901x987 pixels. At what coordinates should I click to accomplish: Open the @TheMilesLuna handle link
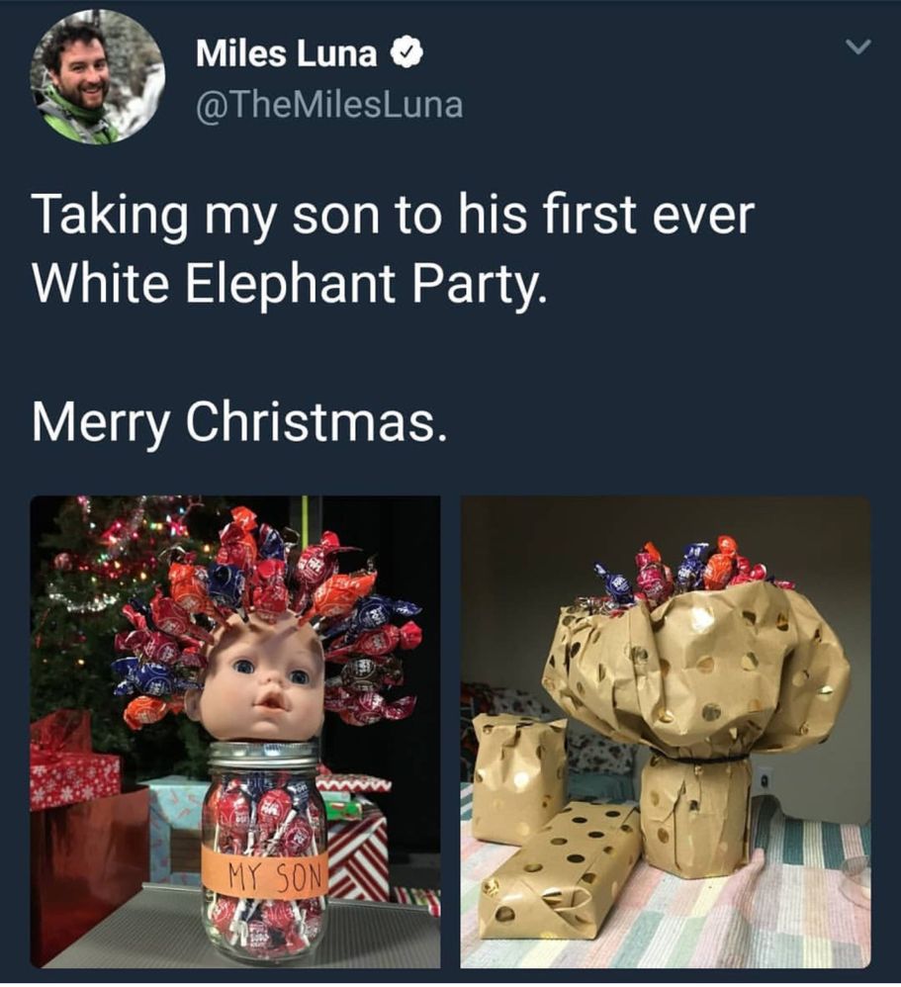pos(329,105)
